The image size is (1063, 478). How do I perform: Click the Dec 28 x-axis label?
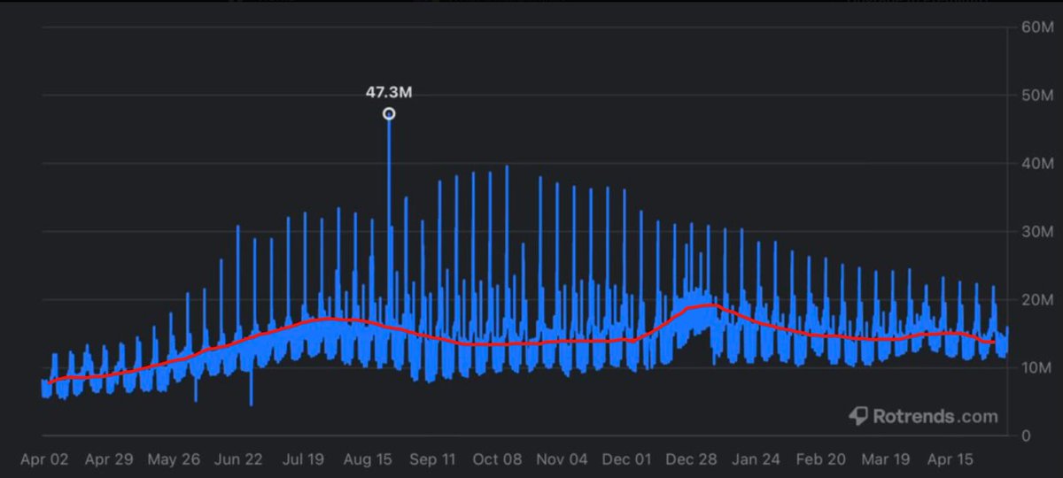tap(691, 459)
